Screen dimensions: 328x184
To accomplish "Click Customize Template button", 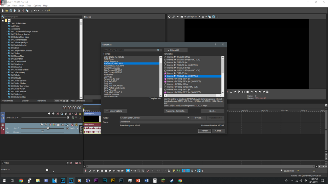I will tap(176, 111).
